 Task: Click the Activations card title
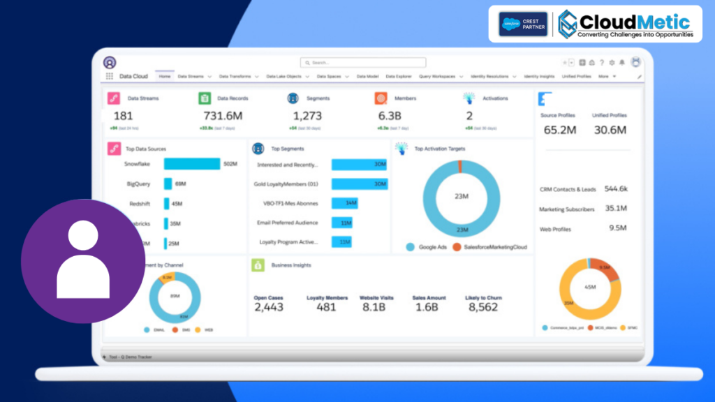coord(495,98)
